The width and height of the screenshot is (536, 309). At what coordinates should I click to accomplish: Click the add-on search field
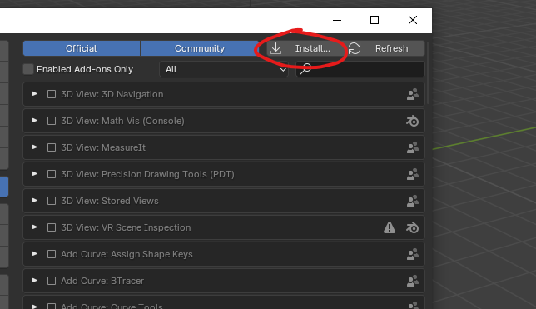tap(360, 69)
